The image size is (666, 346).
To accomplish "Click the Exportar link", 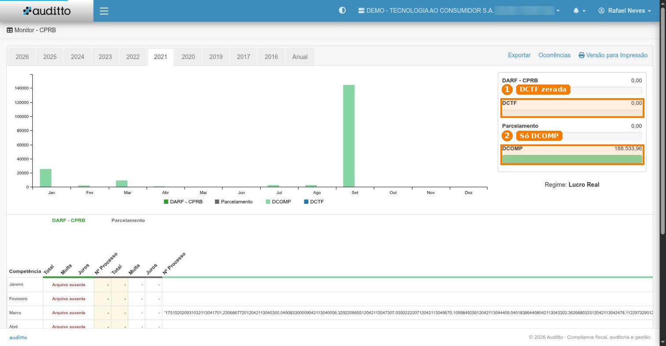I will coord(519,55).
